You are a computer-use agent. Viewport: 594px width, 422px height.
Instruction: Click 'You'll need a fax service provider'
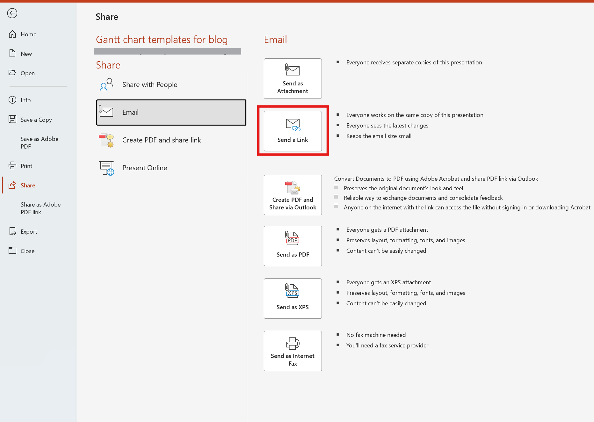click(x=387, y=346)
